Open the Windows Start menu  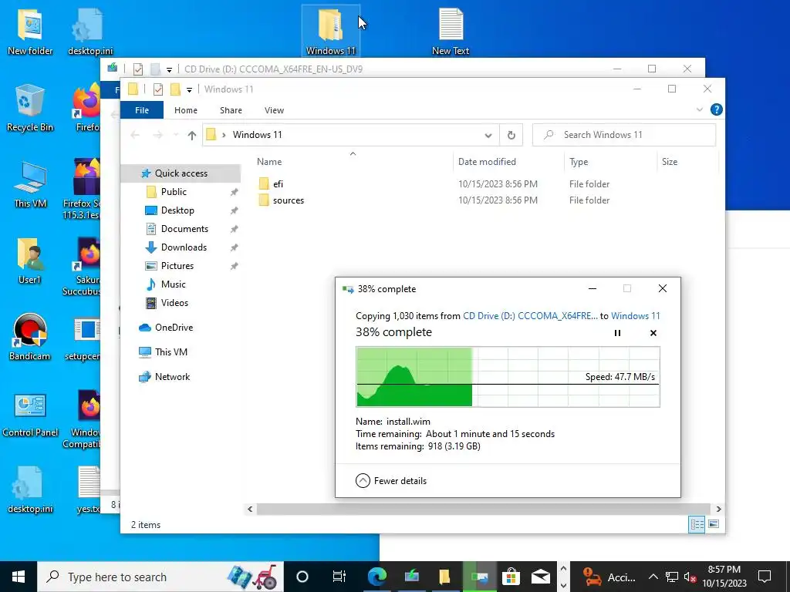click(19, 577)
